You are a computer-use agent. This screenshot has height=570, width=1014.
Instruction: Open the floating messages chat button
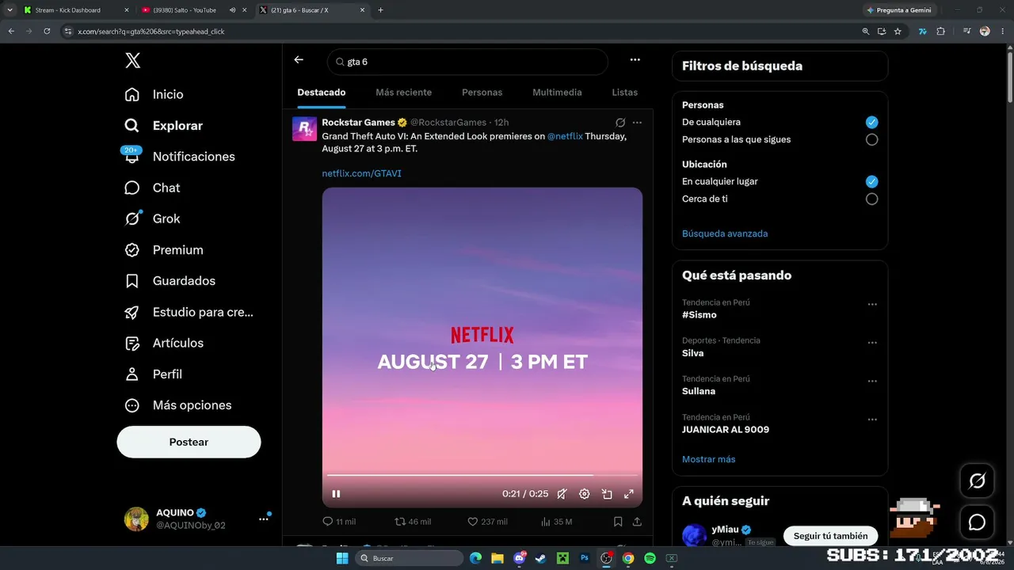pyautogui.click(x=977, y=522)
